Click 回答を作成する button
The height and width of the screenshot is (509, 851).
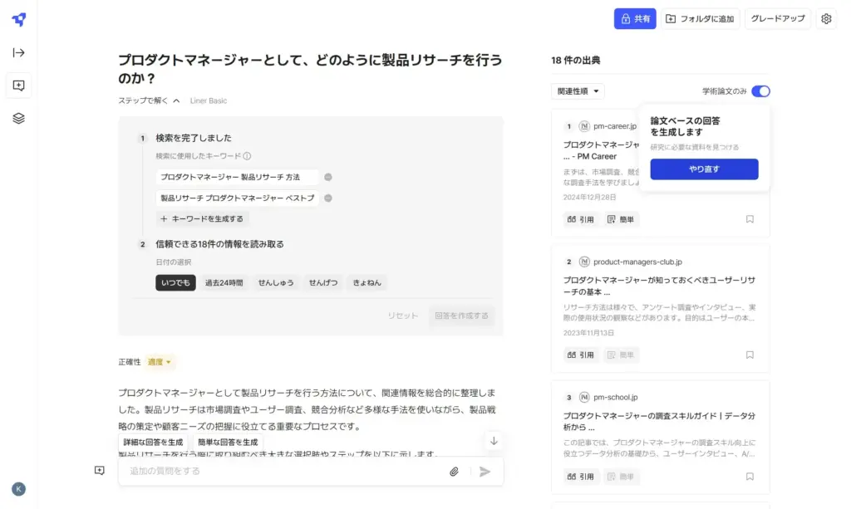(461, 316)
